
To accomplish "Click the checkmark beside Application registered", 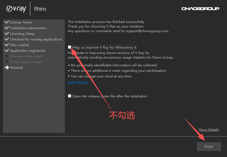I will click(x=7, y=50).
